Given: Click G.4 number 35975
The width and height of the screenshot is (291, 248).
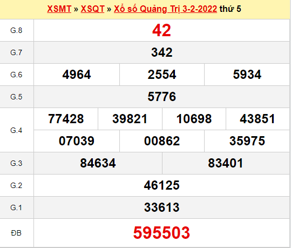Looking at the screenshot, I should coord(247,141).
